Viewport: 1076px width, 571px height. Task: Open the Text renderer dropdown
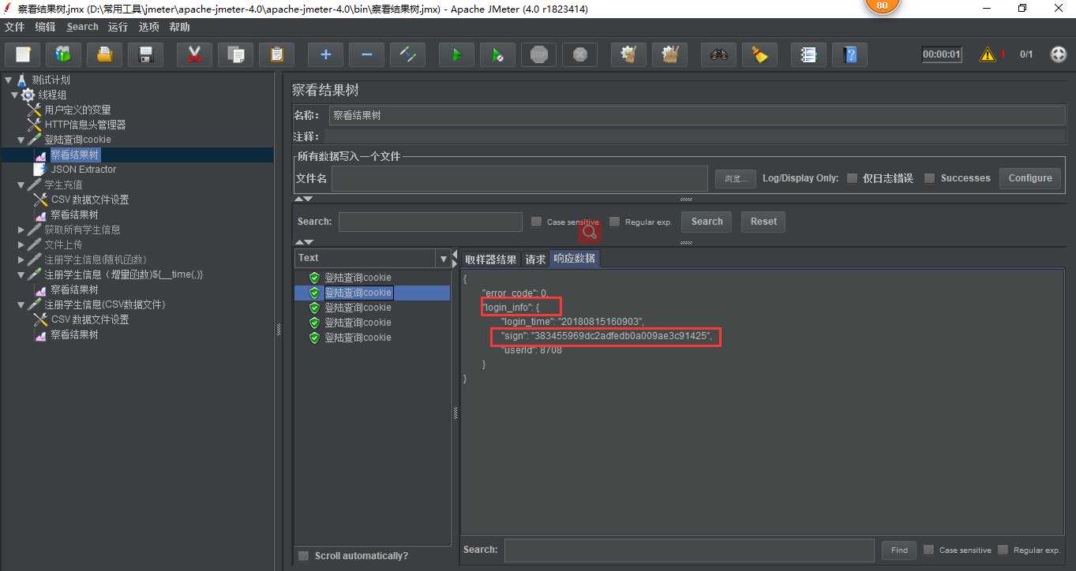pyautogui.click(x=442, y=258)
